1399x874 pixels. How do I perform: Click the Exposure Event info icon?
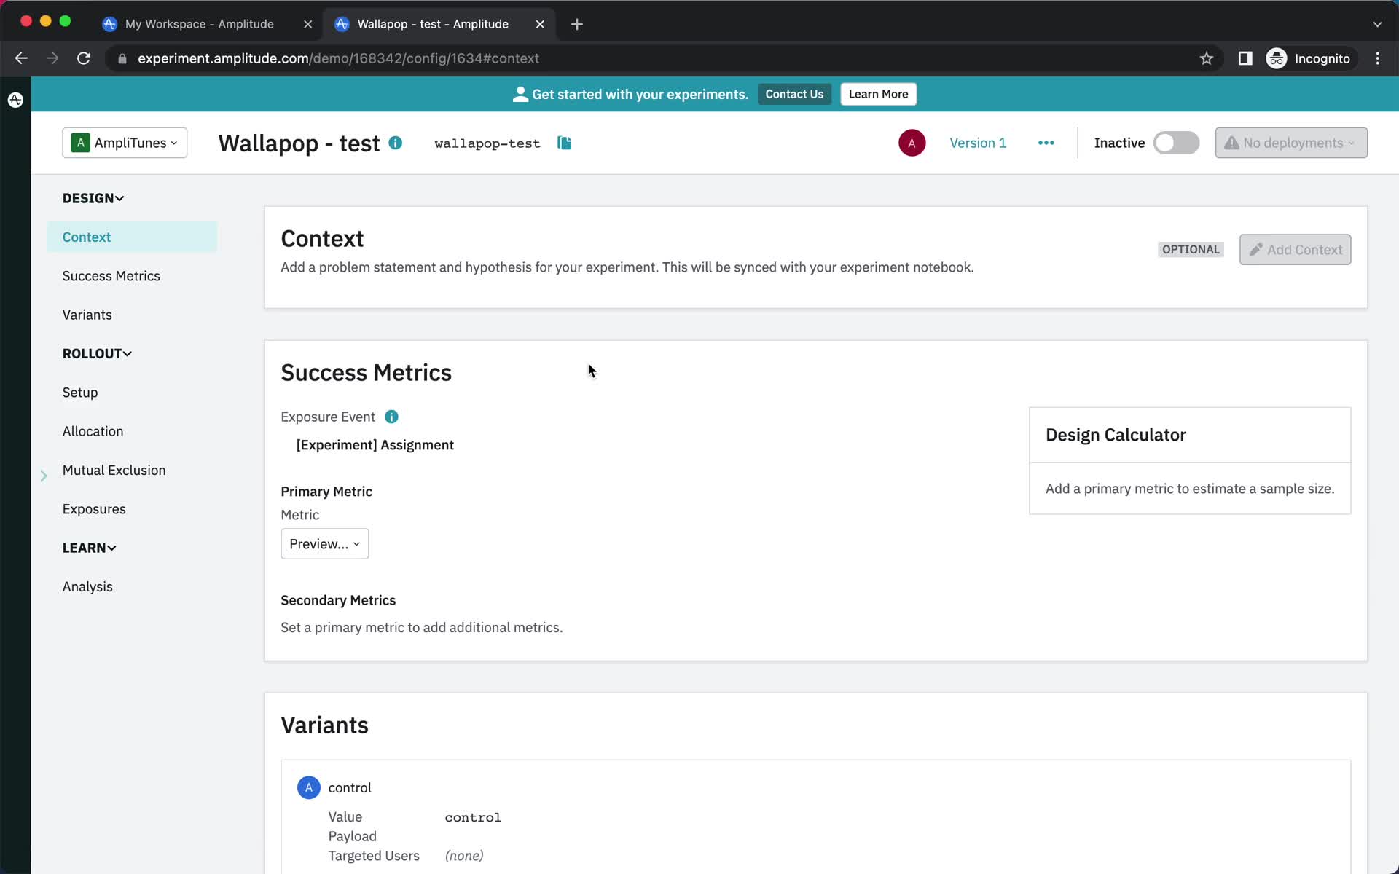tap(392, 416)
